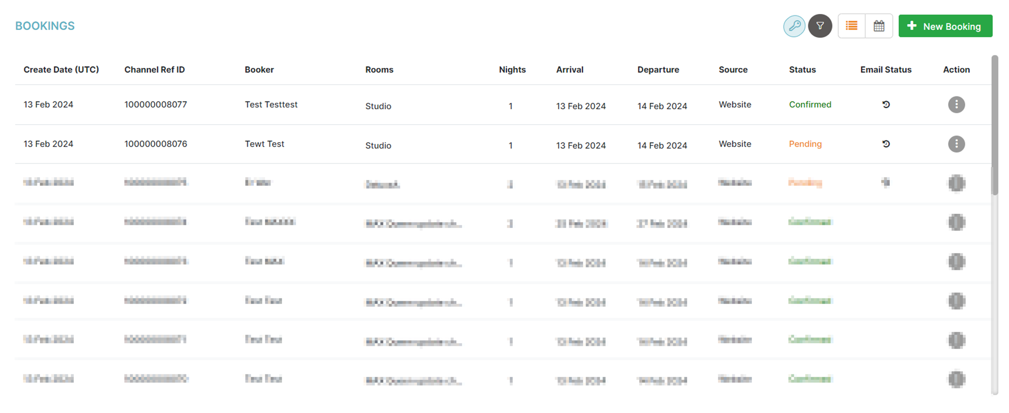1009x413 pixels.
Task: Click the Confirmed status label
Action: click(x=810, y=104)
